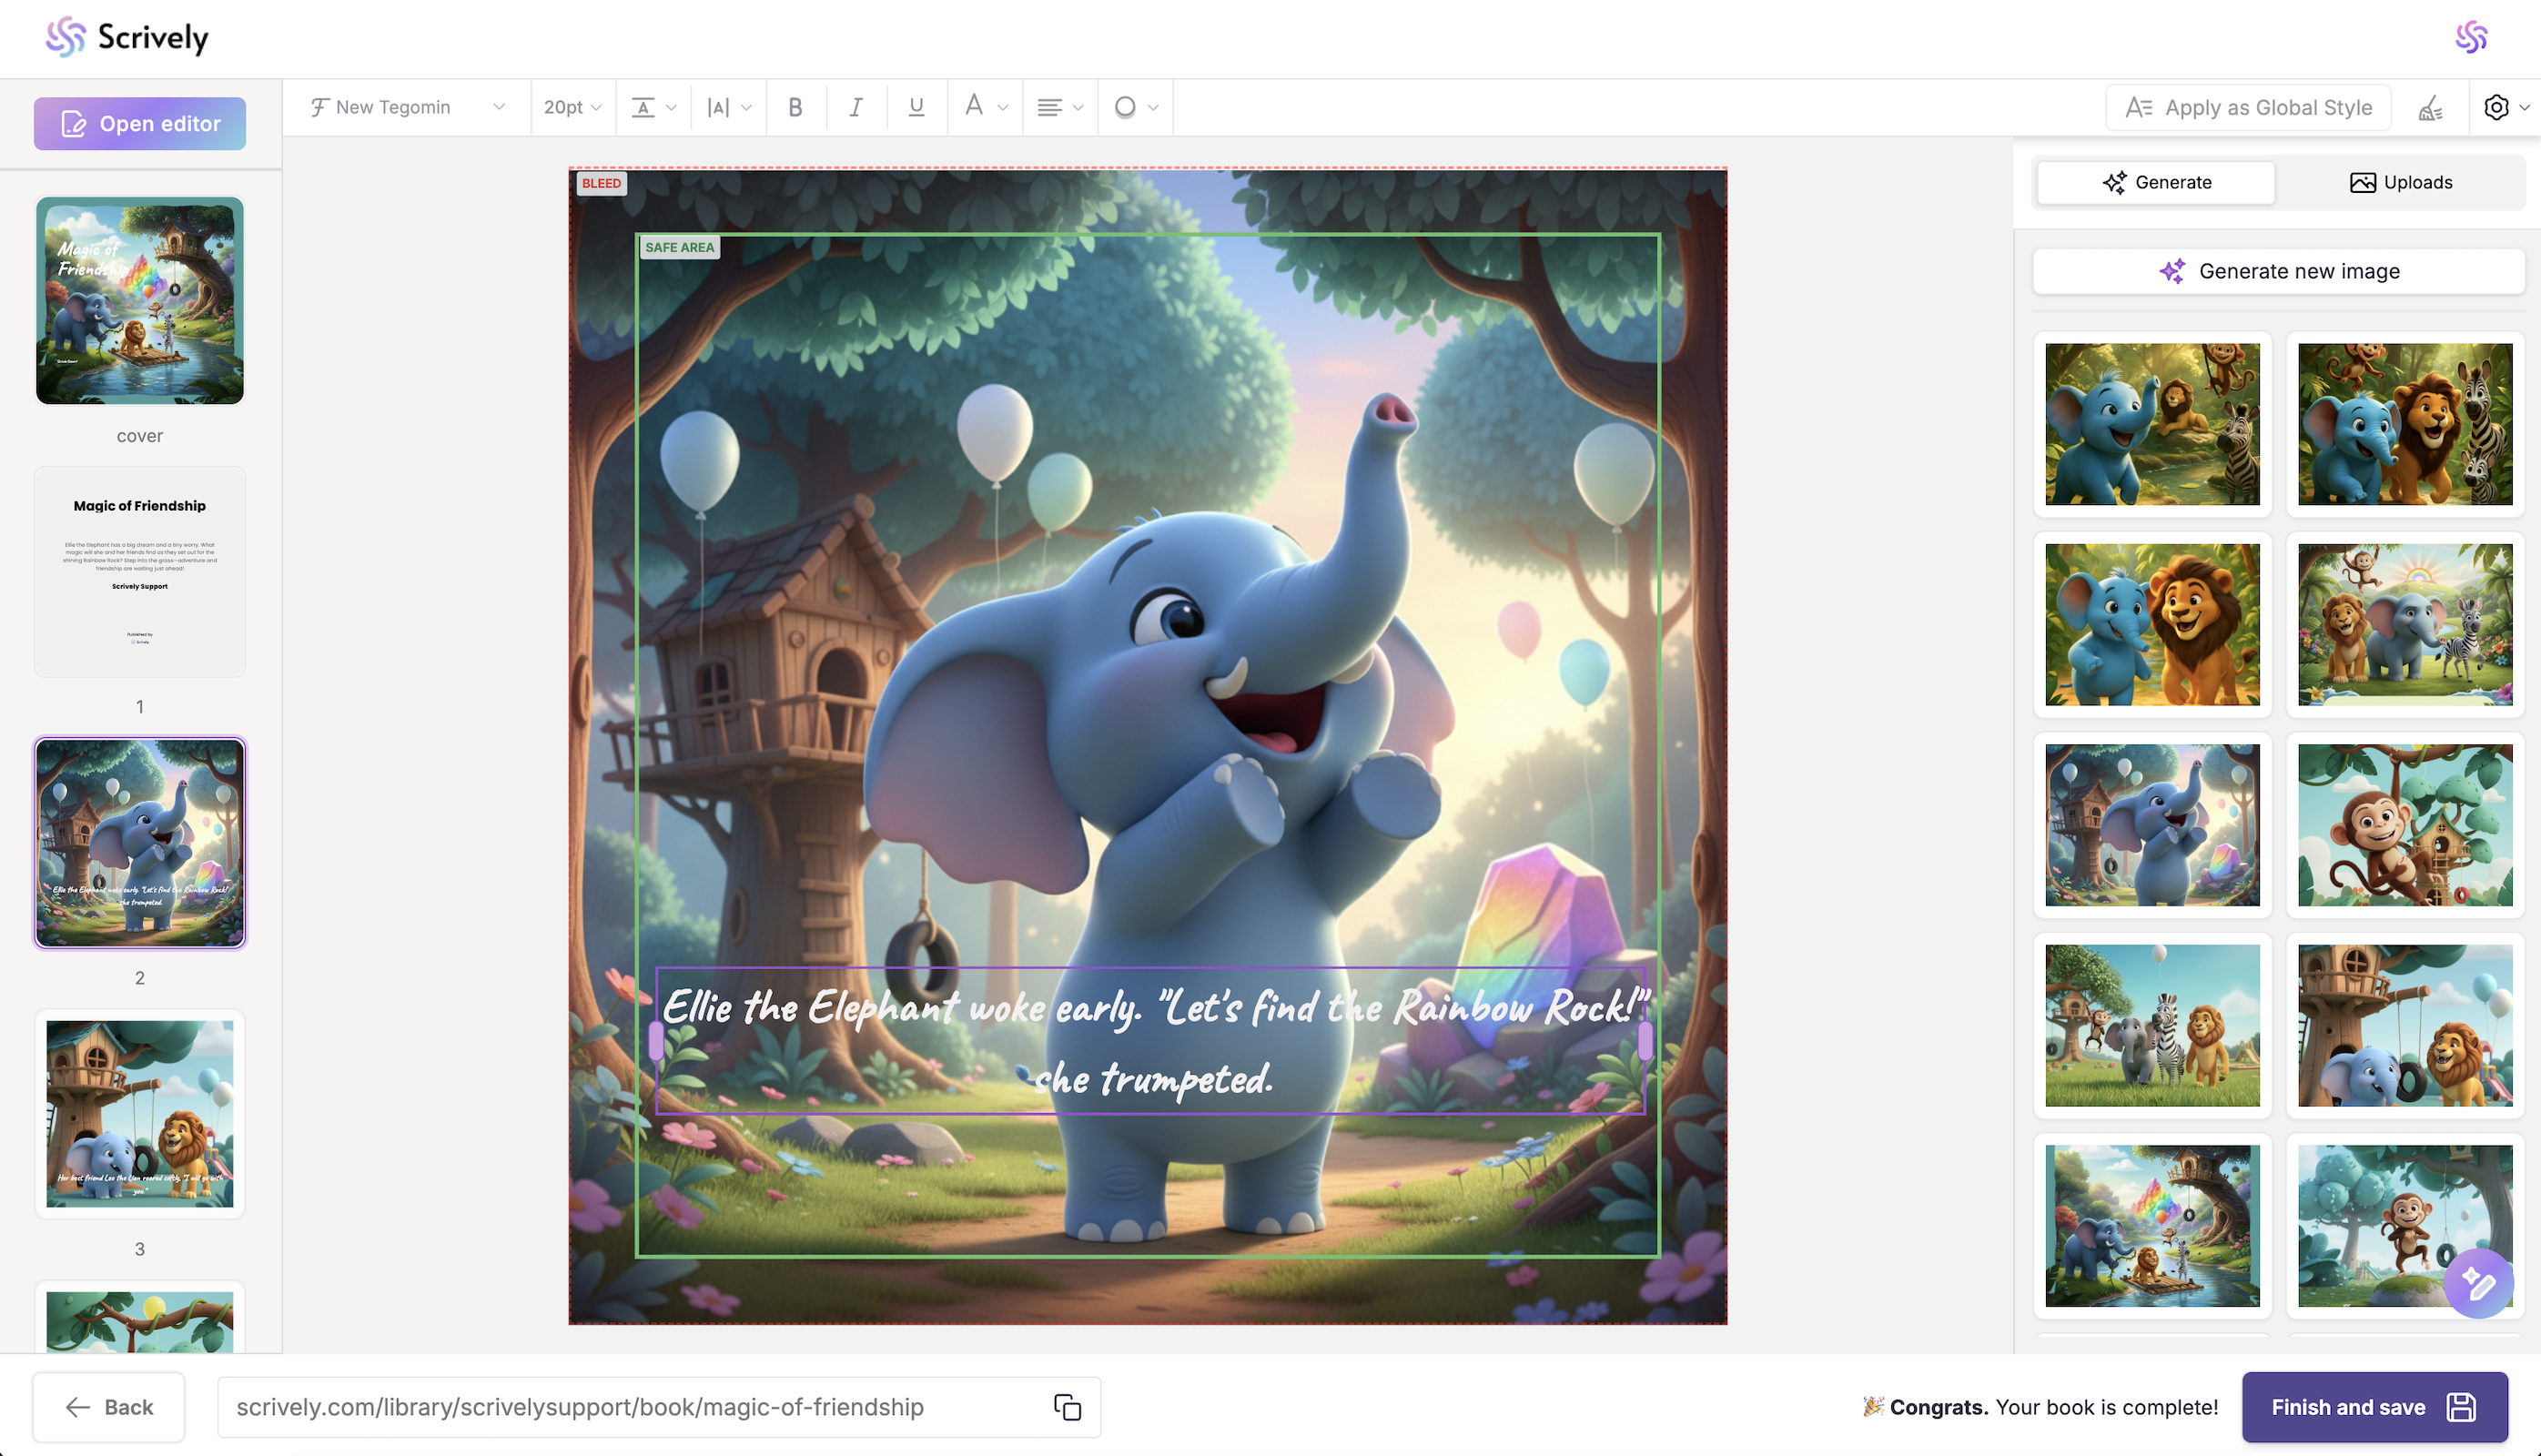
Task: Select the cover page thumbnail
Action: click(x=140, y=300)
